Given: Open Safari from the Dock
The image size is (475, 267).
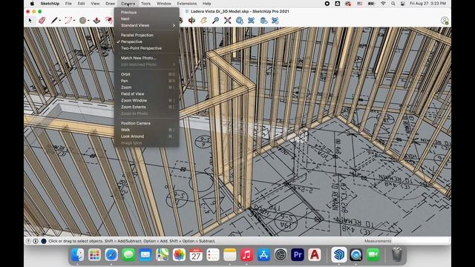Looking at the screenshot, I should point(111,254).
